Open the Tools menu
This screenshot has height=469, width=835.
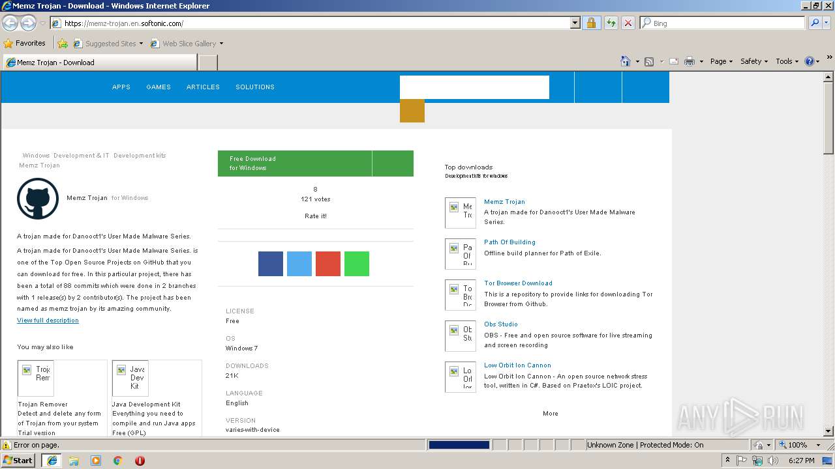[x=787, y=61]
